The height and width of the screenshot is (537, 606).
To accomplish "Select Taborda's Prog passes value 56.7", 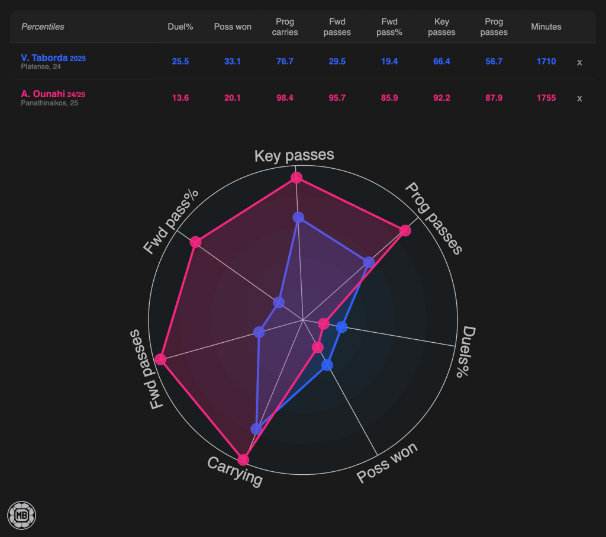I will pos(494,62).
